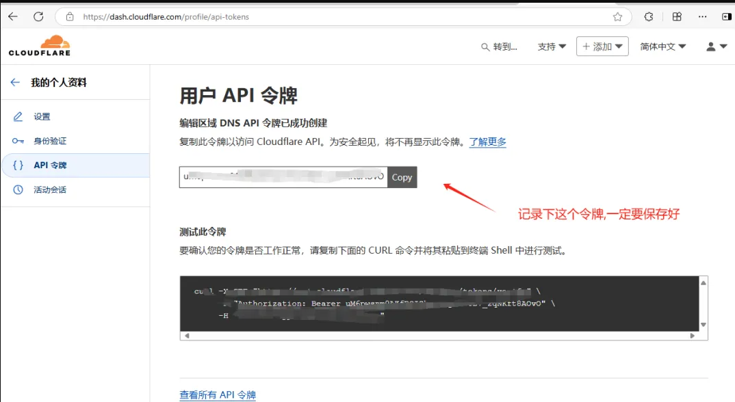Click code block scroll down arrow
735x402 pixels.
click(703, 325)
